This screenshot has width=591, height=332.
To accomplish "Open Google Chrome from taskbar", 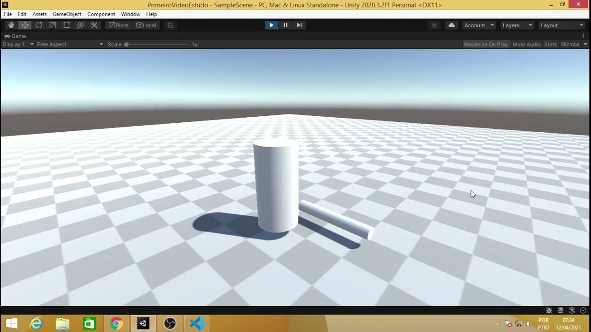I will (x=116, y=324).
